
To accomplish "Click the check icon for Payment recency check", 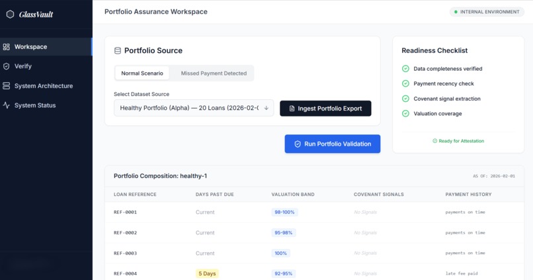I will click(405, 83).
